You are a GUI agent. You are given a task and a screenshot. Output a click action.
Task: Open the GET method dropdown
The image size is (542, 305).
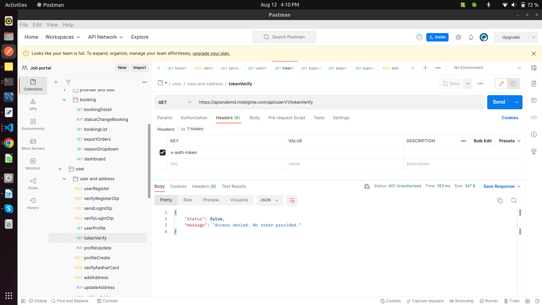coord(175,102)
